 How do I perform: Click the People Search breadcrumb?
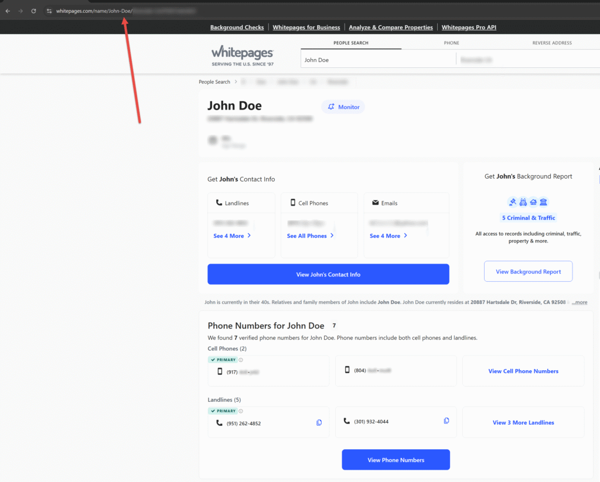(x=214, y=82)
